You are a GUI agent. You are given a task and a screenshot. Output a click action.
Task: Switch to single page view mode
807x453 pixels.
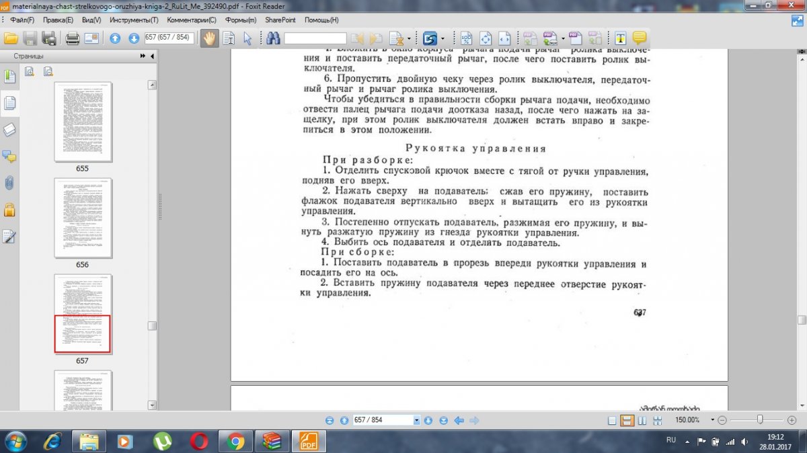coord(612,420)
